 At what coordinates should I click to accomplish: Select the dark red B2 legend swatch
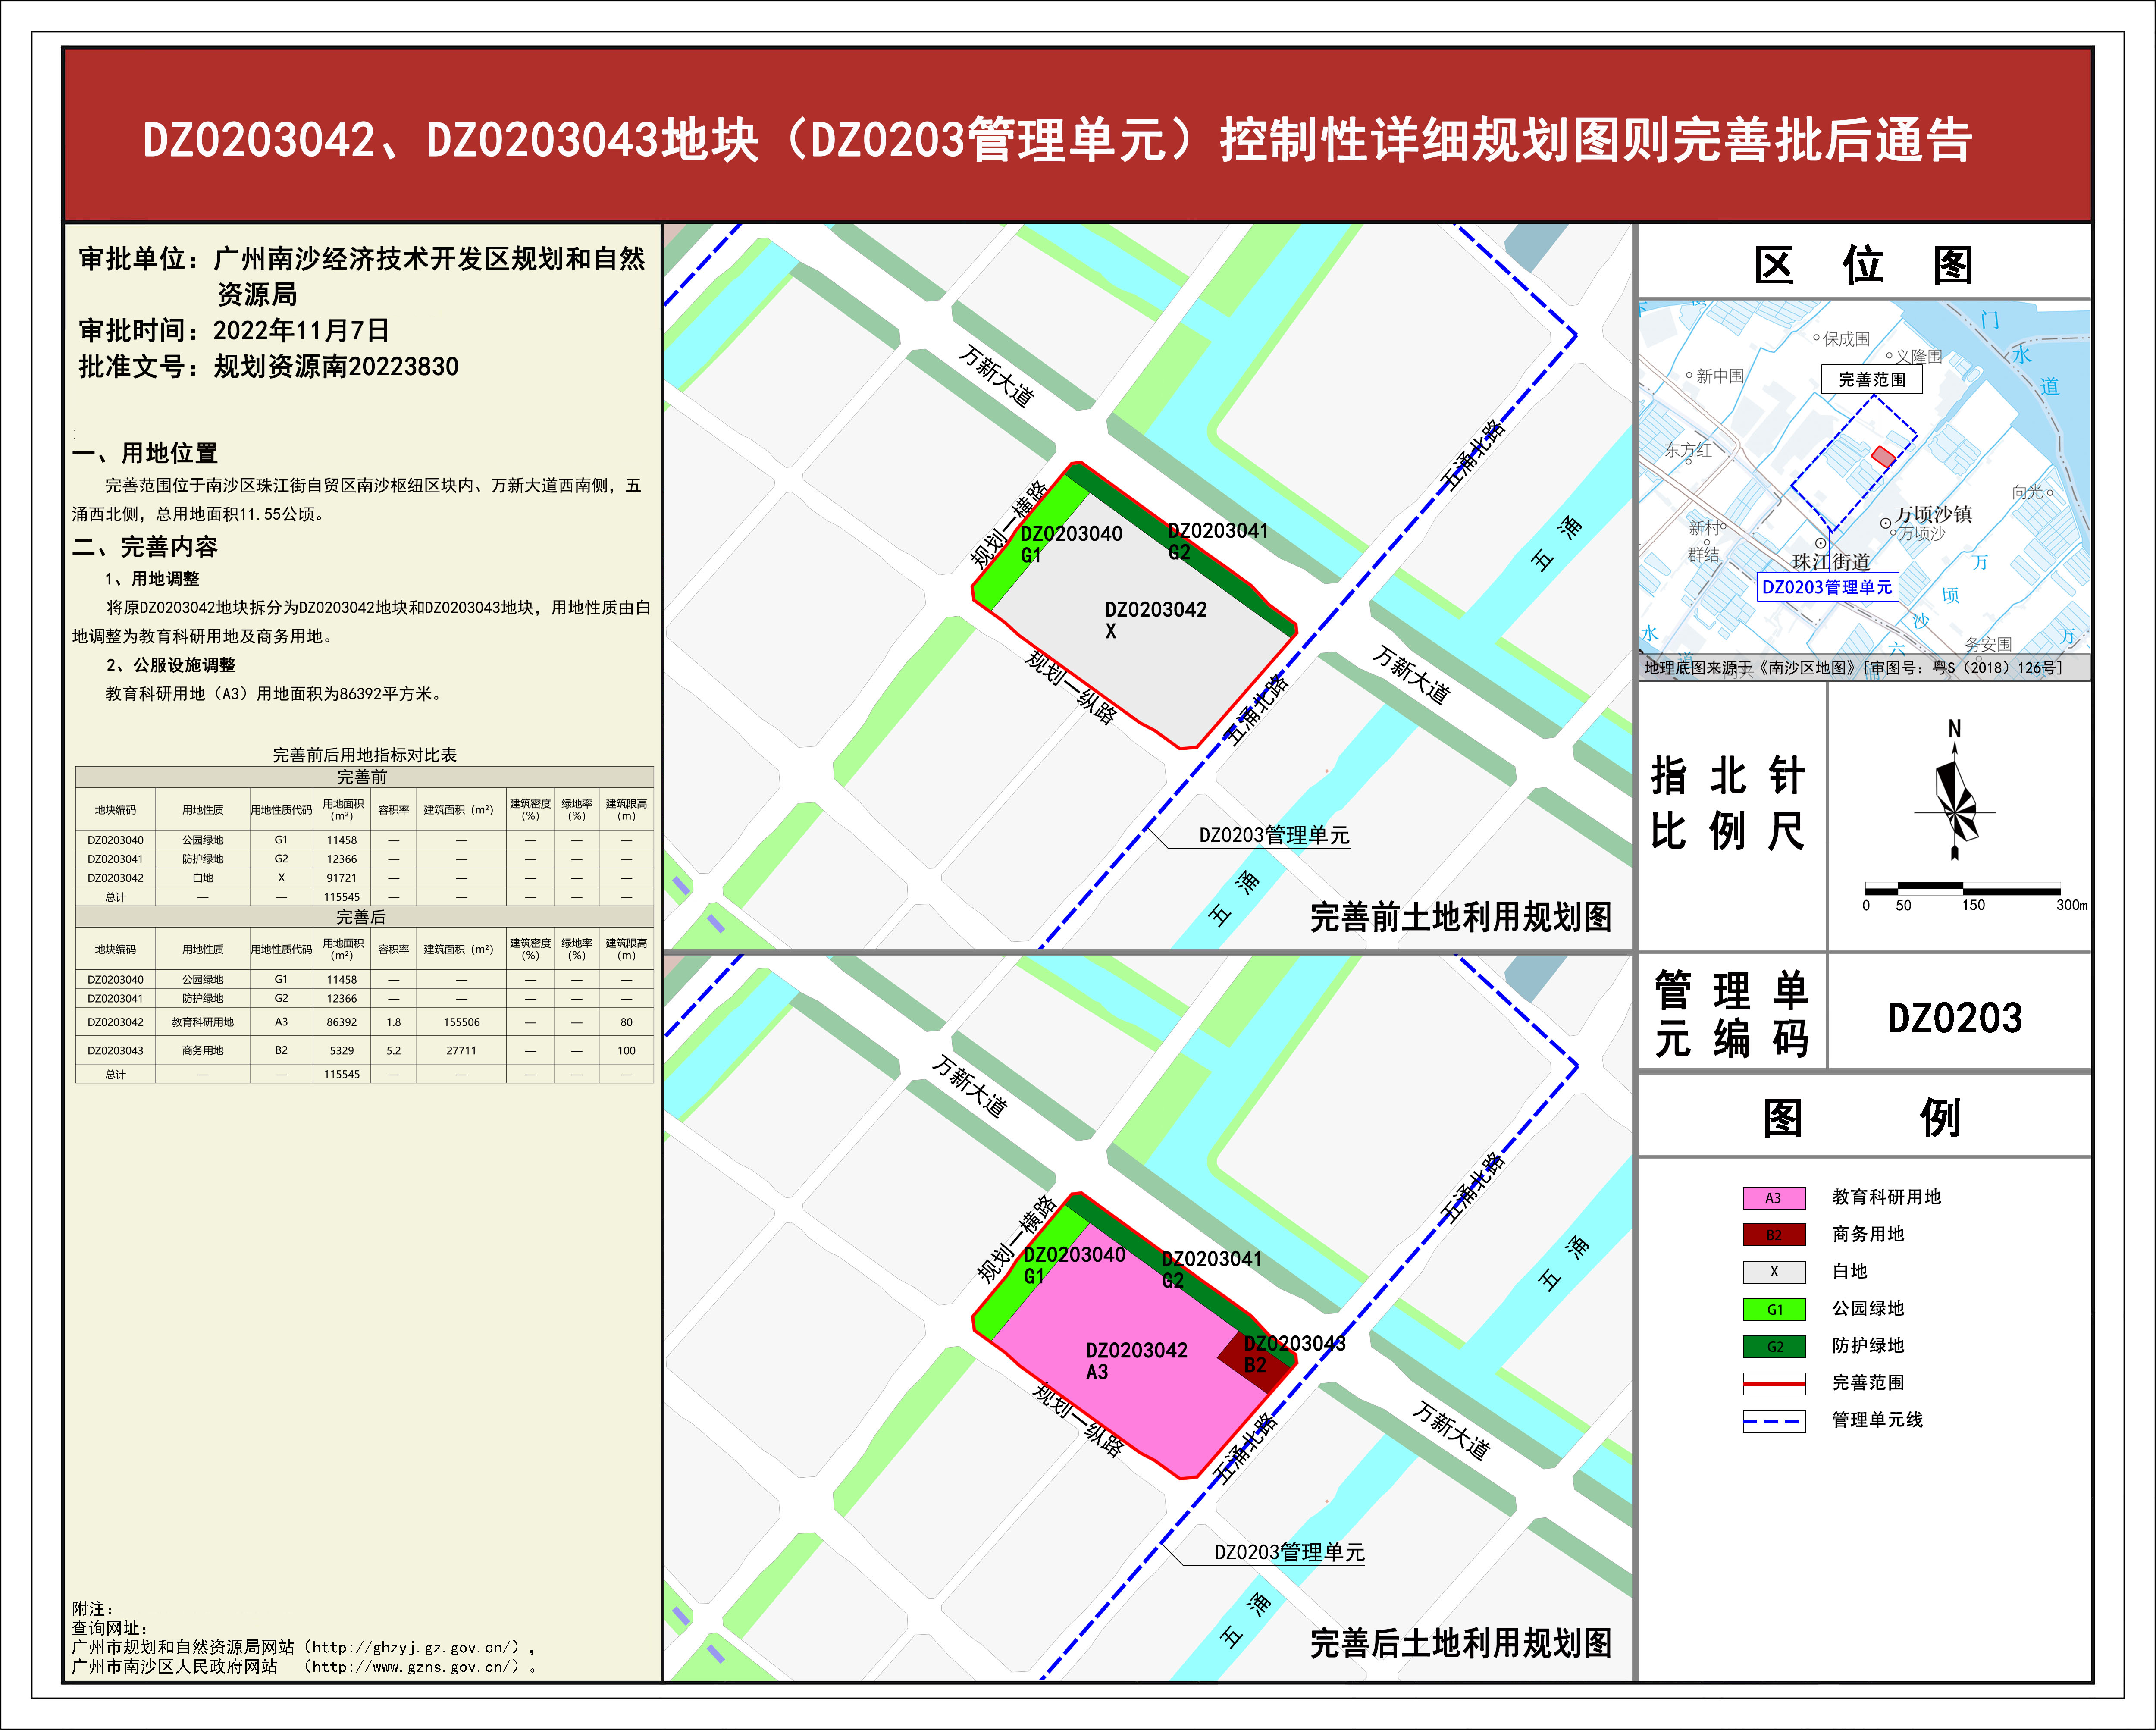(x=1774, y=1235)
